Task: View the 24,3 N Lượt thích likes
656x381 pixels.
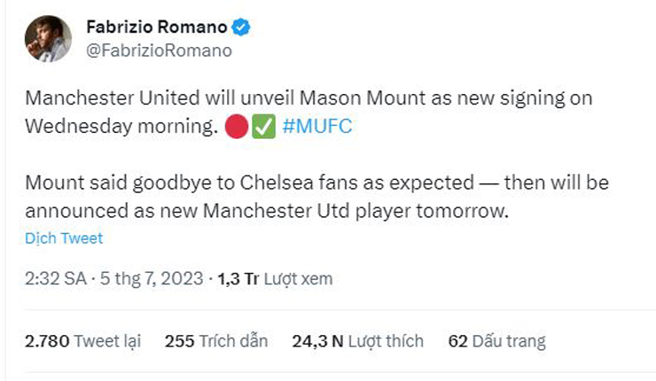Action: coord(357,340)
